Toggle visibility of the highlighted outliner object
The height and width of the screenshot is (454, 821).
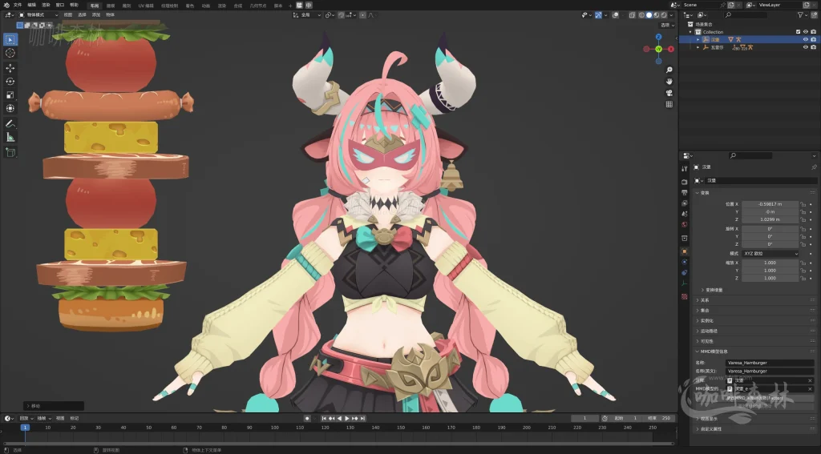806,39
